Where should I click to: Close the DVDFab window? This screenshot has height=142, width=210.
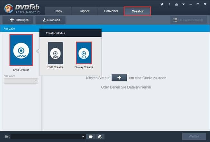[205, 4]
